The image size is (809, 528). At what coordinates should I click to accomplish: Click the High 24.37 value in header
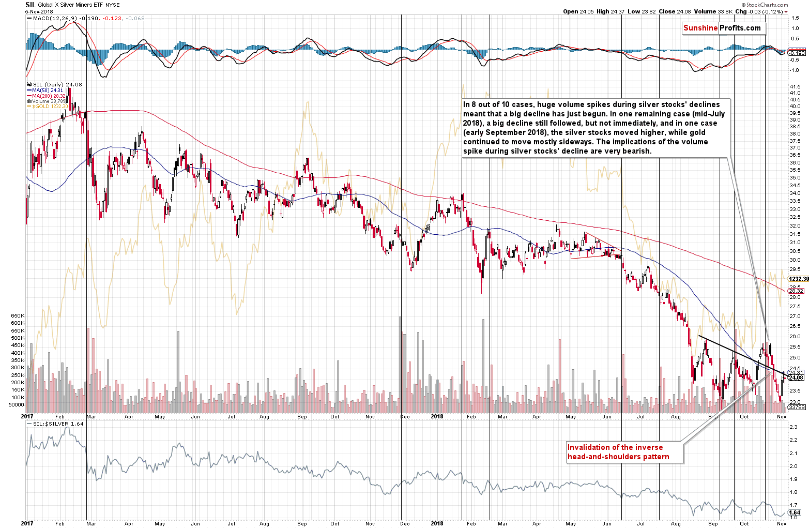click(610, 11)
